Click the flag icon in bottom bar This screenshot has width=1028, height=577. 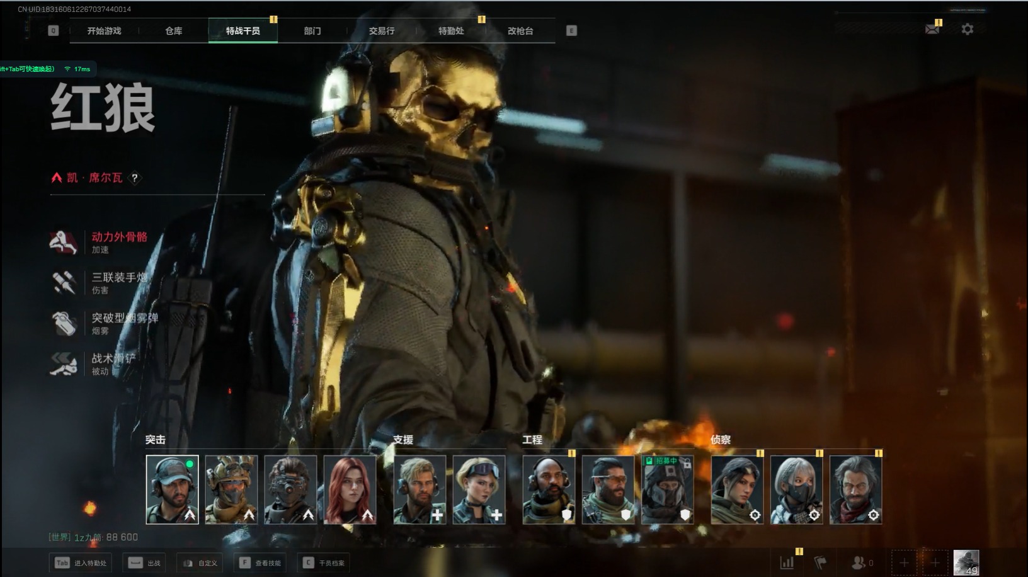pyautogui.click(x=820, y=563)
